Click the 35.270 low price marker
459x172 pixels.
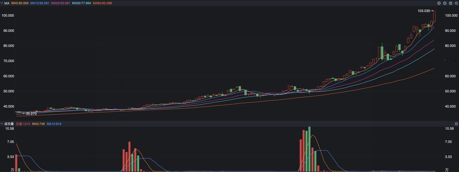click(31, 113)
